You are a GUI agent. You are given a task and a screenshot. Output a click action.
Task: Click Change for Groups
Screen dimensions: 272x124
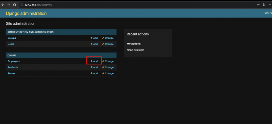[x=108, y=38]
